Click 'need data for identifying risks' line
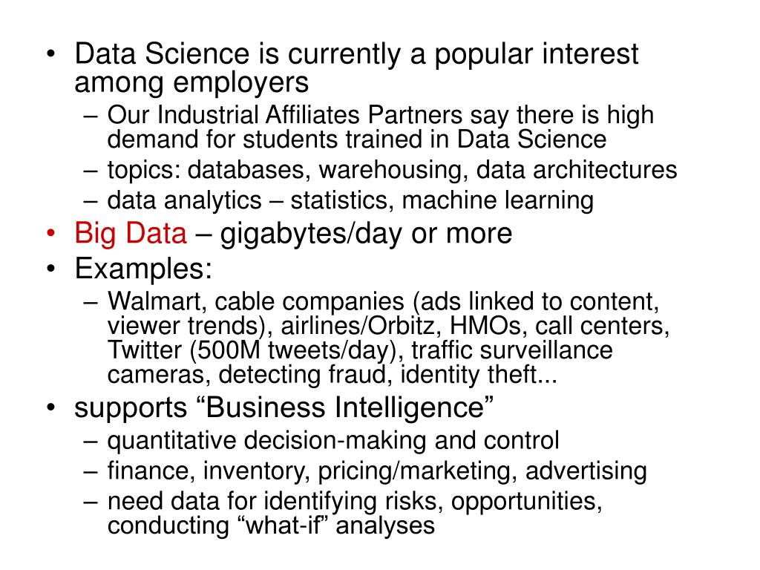Viewport: 760px width, 570px height. (x=355, y=501)
